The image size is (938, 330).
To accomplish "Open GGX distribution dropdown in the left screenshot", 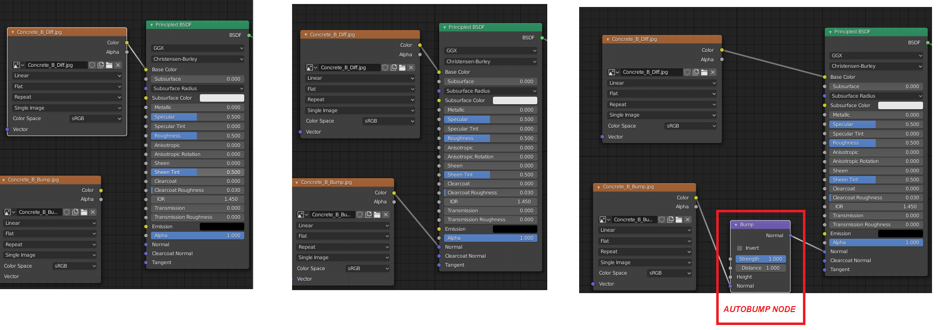I will point(198,48).
